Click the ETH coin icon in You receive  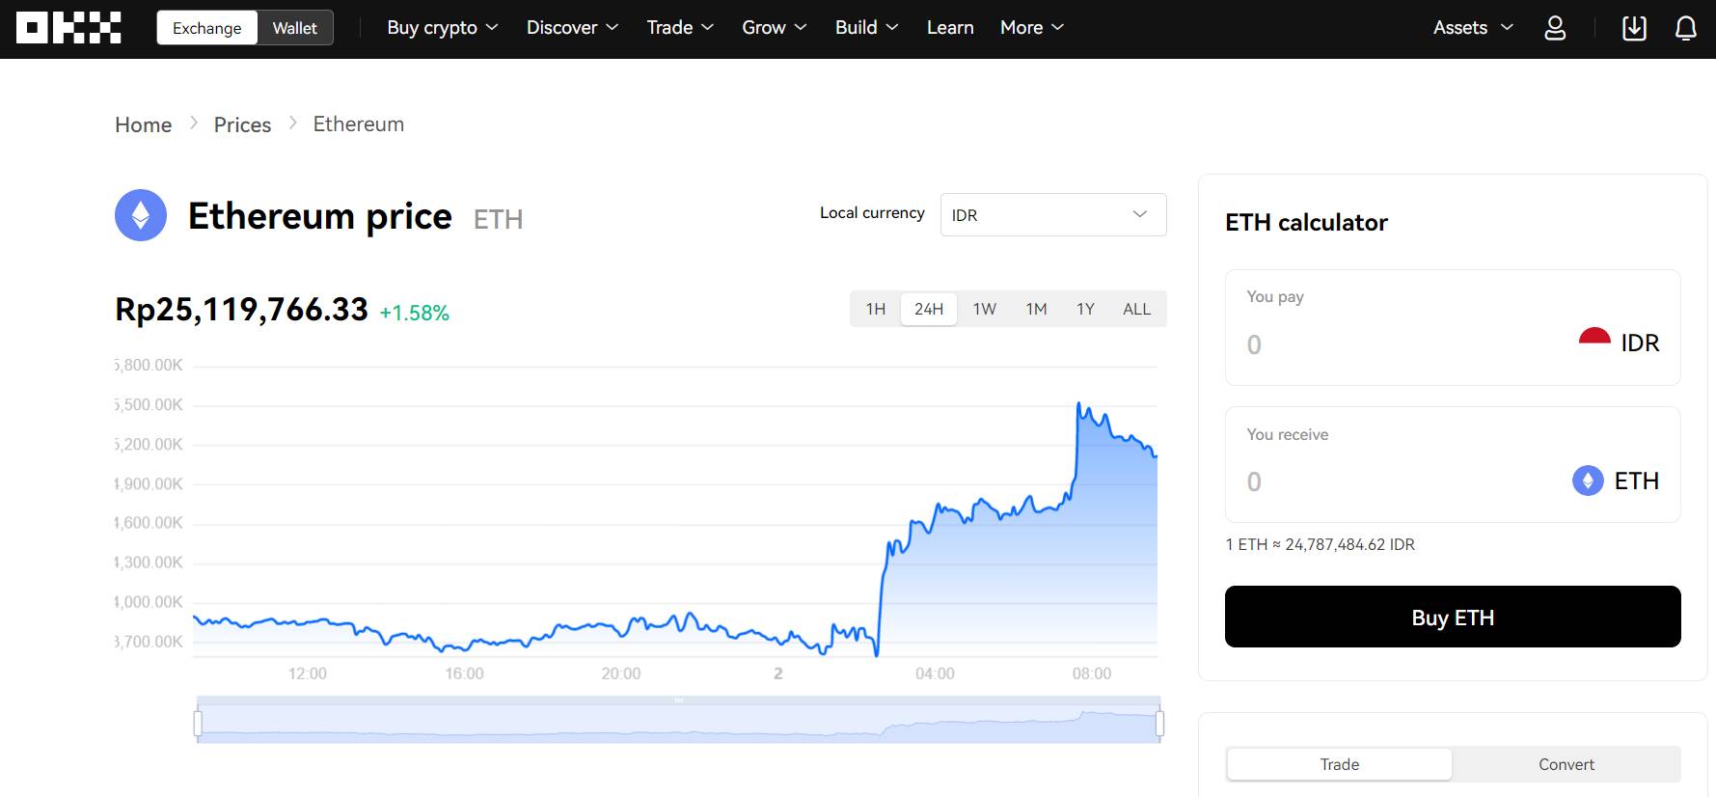[1588, 481]
